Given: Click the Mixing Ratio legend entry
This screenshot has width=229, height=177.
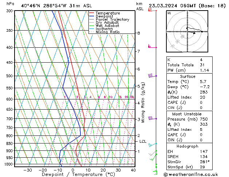Looking at the screenshot, I should (x=104, y=32).
